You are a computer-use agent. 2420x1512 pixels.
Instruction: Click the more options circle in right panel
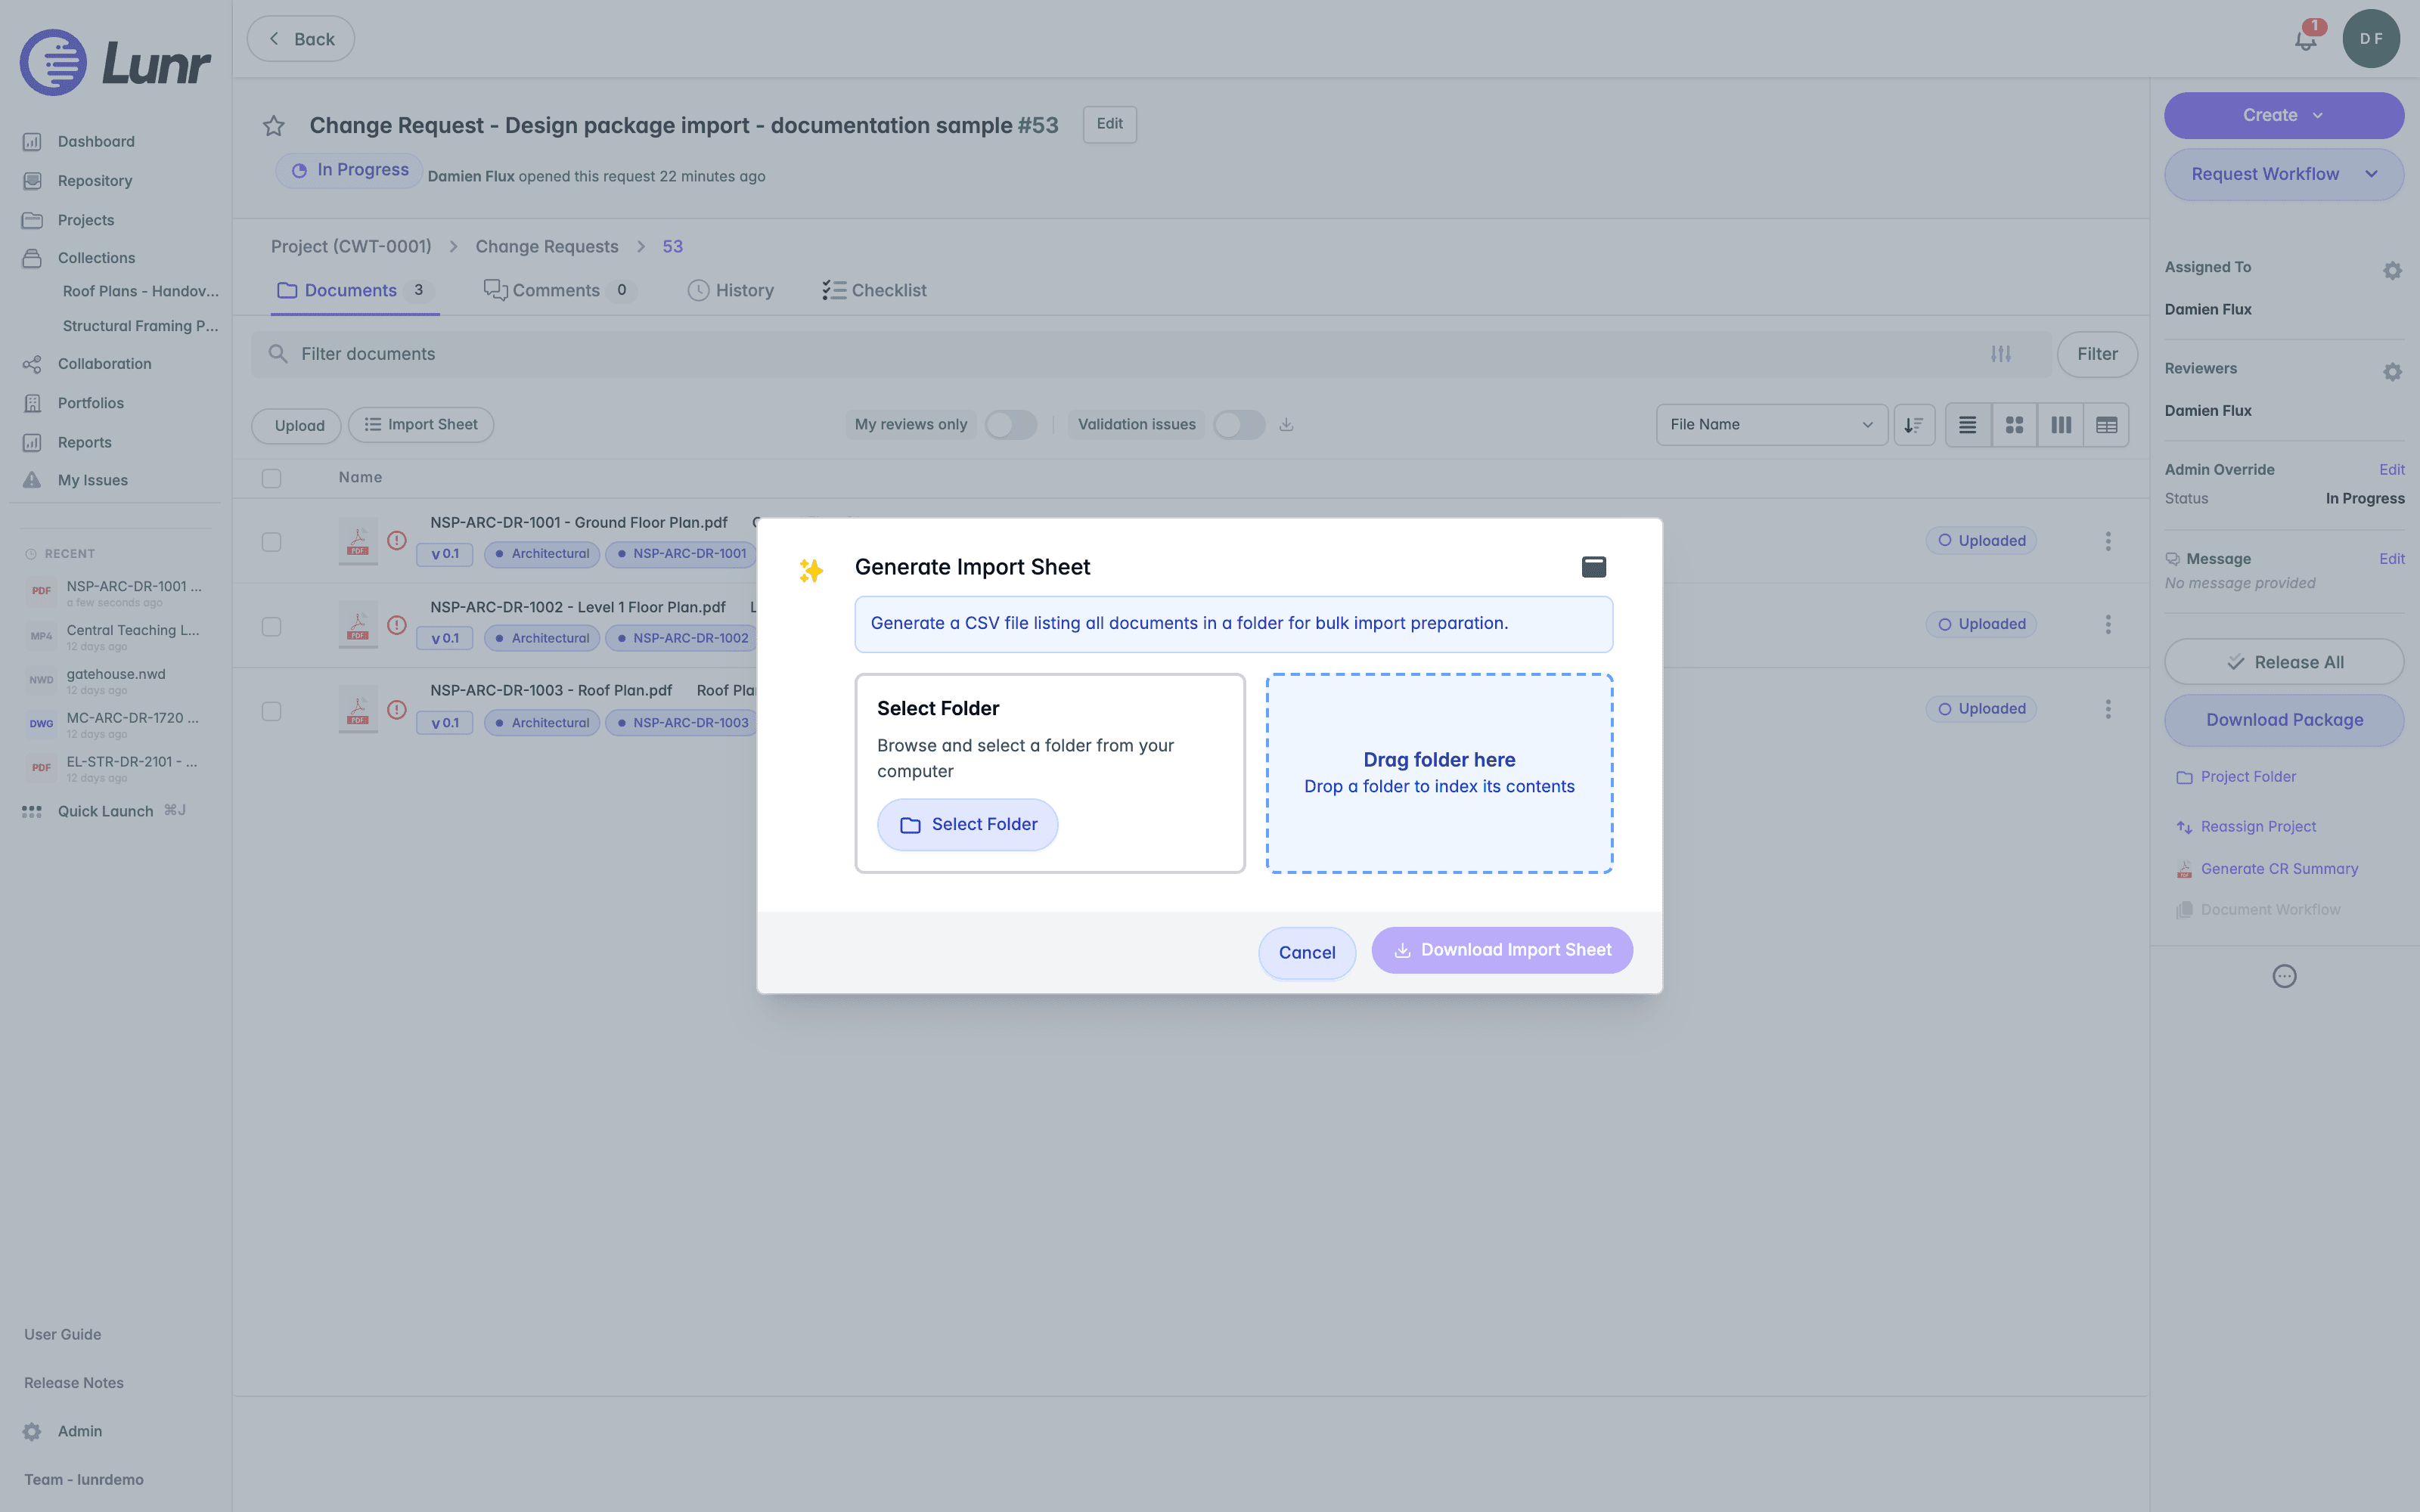(x=2284, y=976)
